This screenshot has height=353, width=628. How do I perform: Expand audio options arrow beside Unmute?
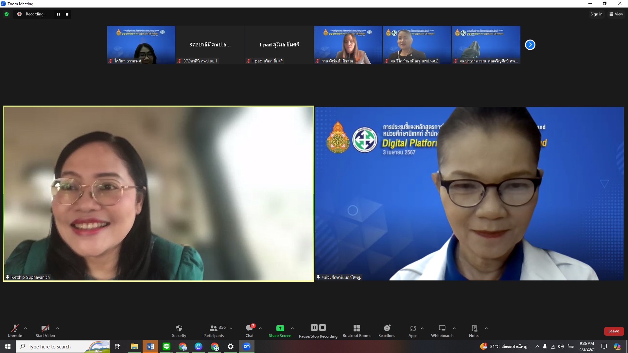pyautogui.click(x=26, y=328)
